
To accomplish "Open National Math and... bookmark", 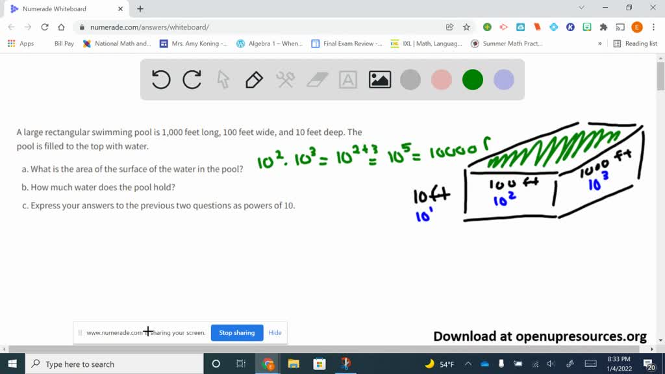I will click(117, 44).
